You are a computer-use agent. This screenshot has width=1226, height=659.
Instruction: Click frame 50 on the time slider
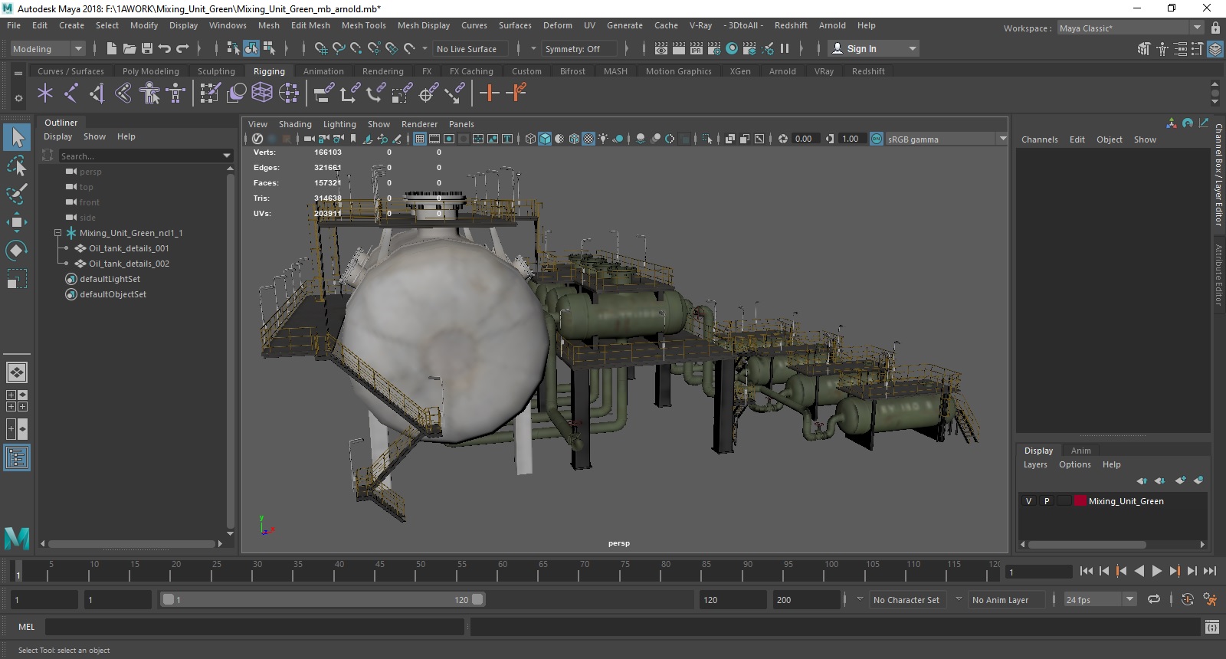pos(421,571)
